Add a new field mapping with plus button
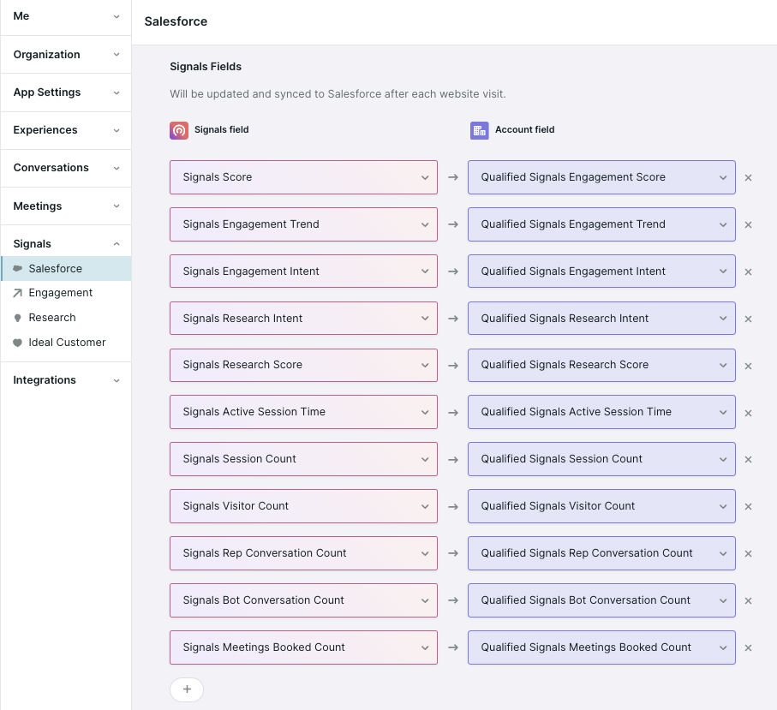The width and height of the screenshot is (777, 710). click(187, 689)
